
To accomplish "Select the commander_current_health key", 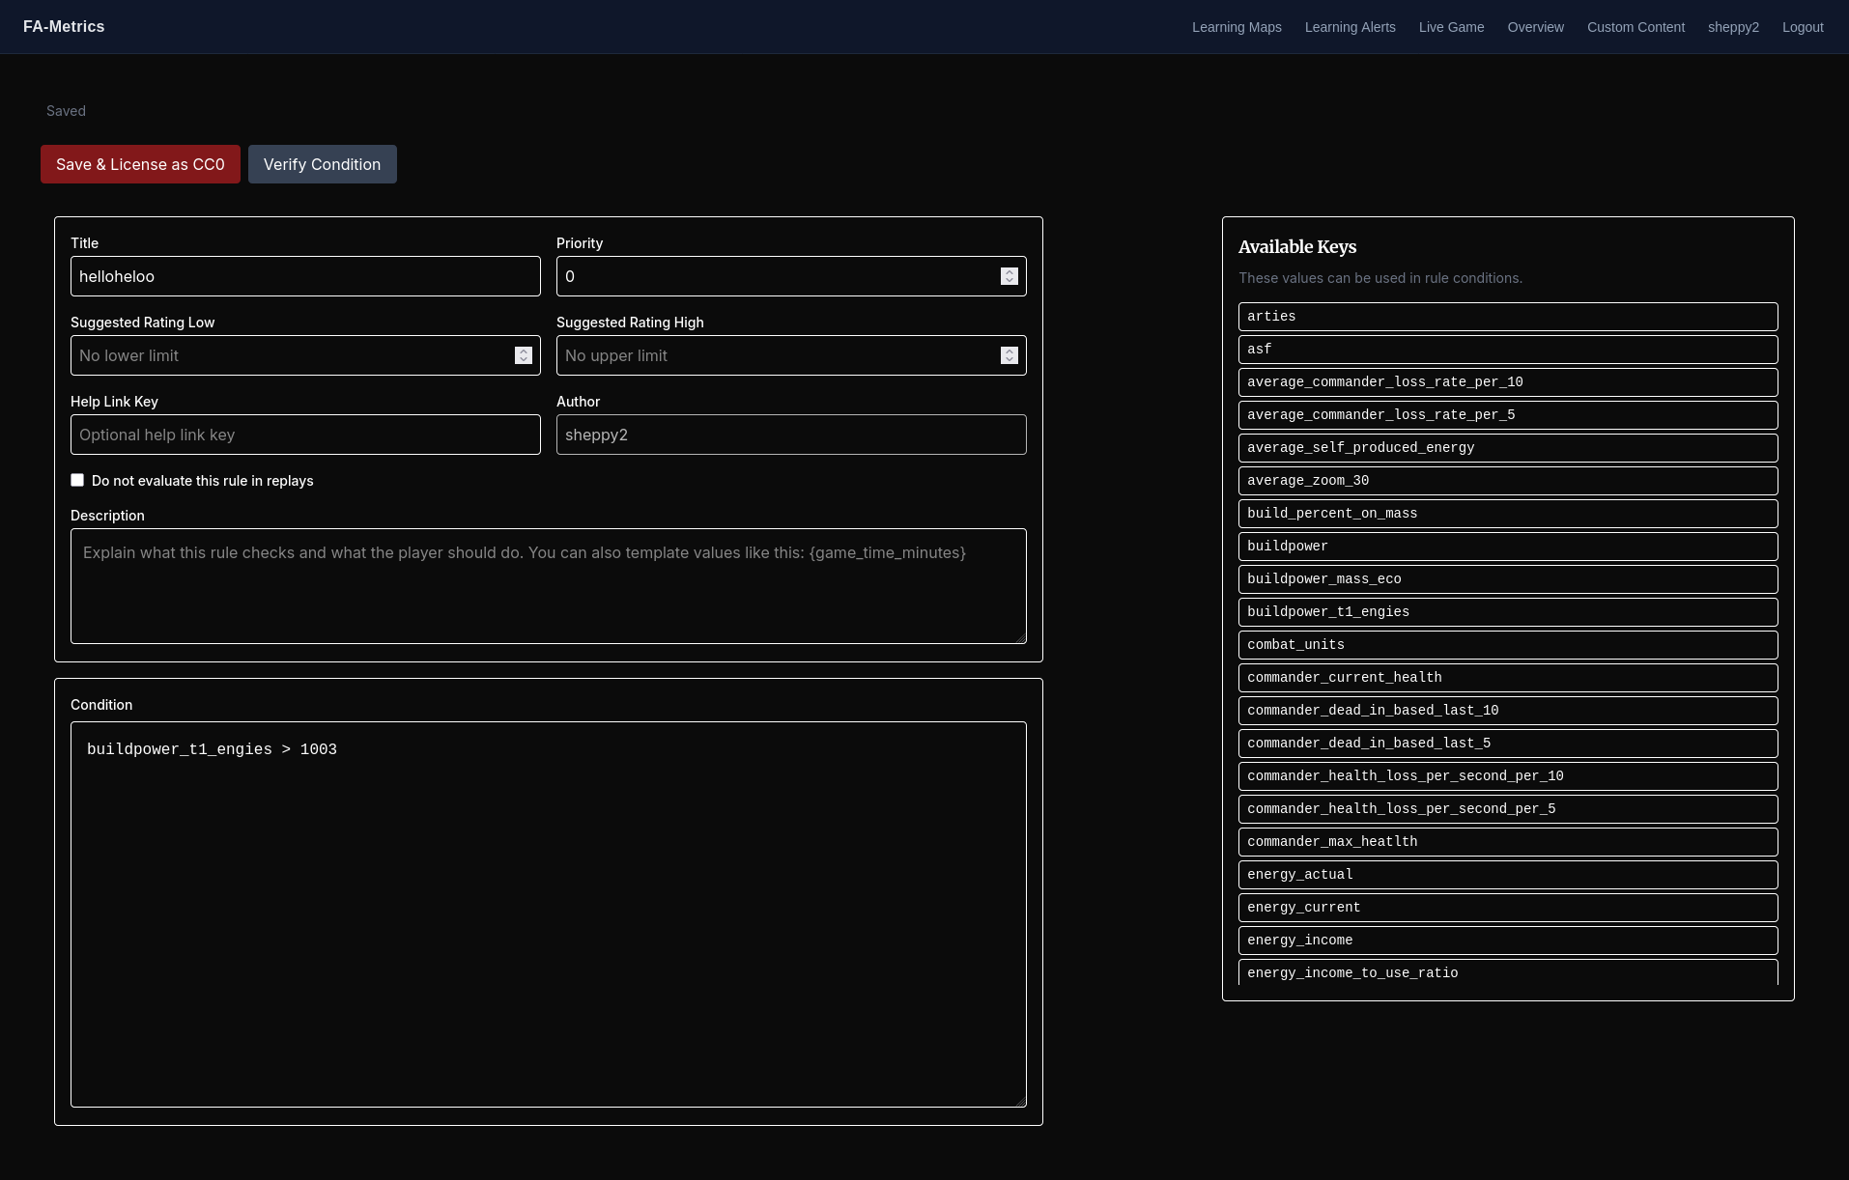I will click(x=1508, y=678).
